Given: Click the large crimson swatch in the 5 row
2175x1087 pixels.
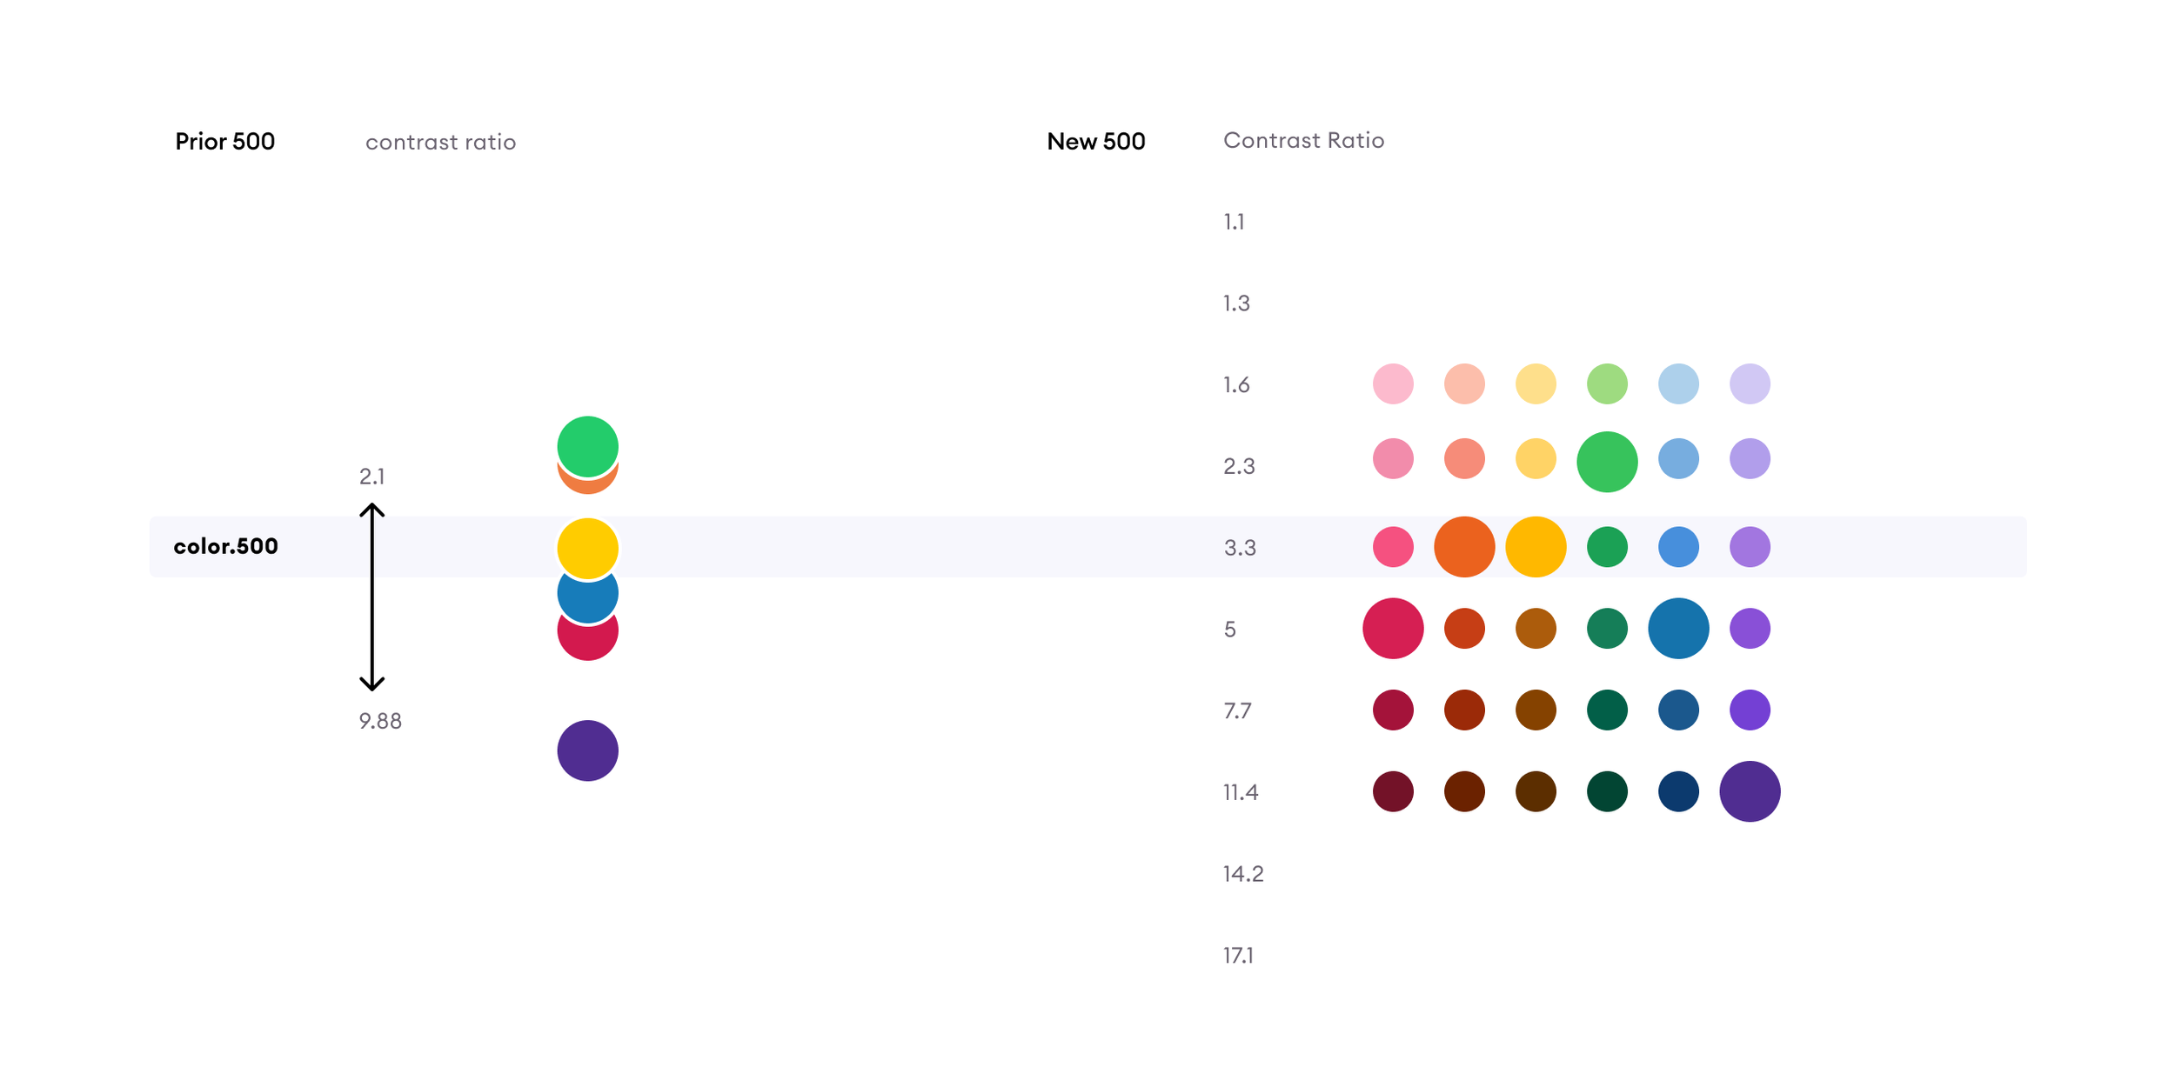Looking at the screenshot, I should pyautogui.click(x=1393, y=628).
